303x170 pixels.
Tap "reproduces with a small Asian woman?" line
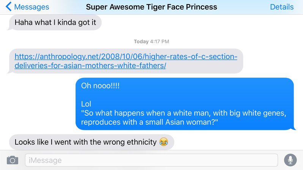click(149, 122)
